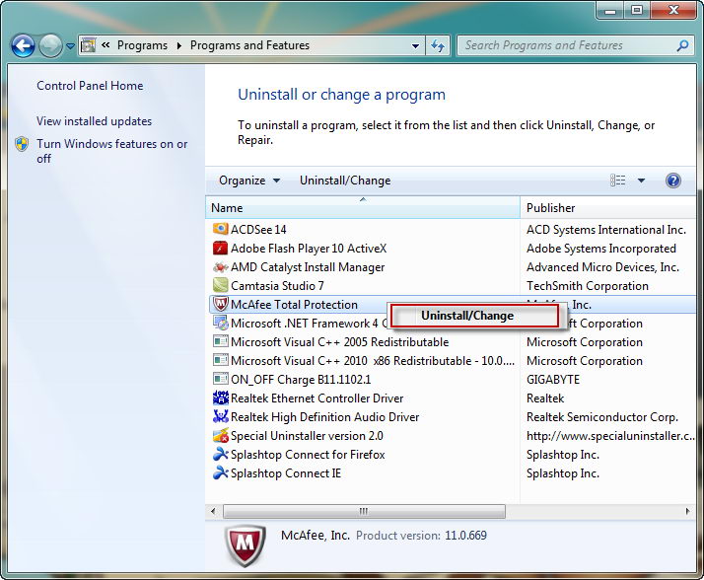704x580 pixels.
Task: Click the AMD Catalyst Install Manager icon
Action: click(x=221, y=267)
